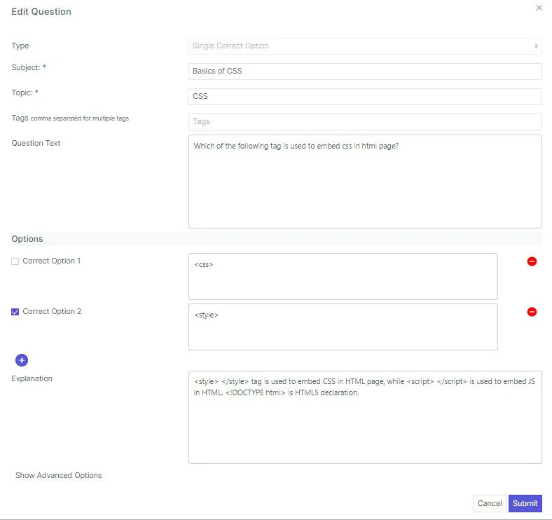The width and height of the screenshot is (552, 520).
Task: Close the Edit Question dialog
Action: point(539,8)
